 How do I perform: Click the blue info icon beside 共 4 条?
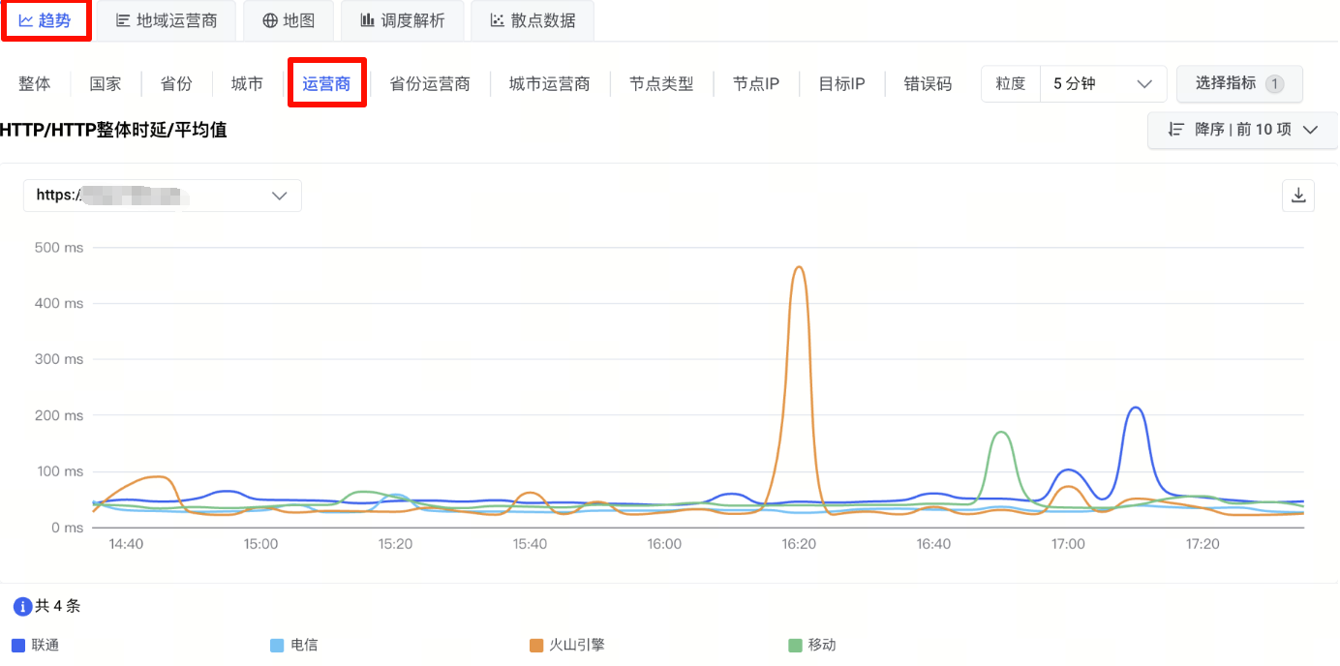(x=22, y=607)
